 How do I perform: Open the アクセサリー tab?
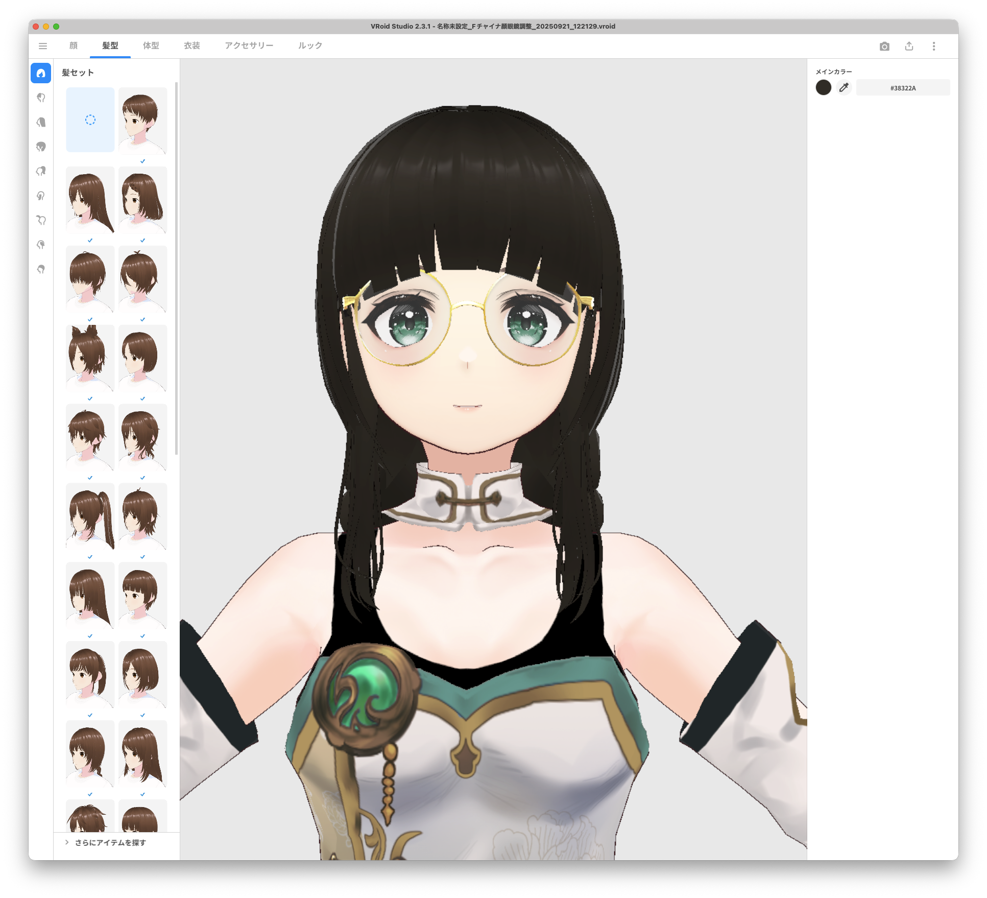[249, 46]
